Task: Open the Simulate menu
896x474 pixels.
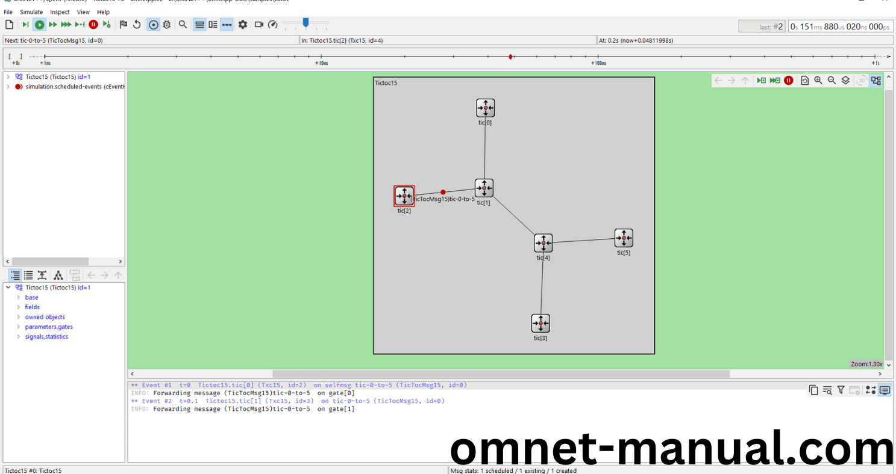Action: 31,12
